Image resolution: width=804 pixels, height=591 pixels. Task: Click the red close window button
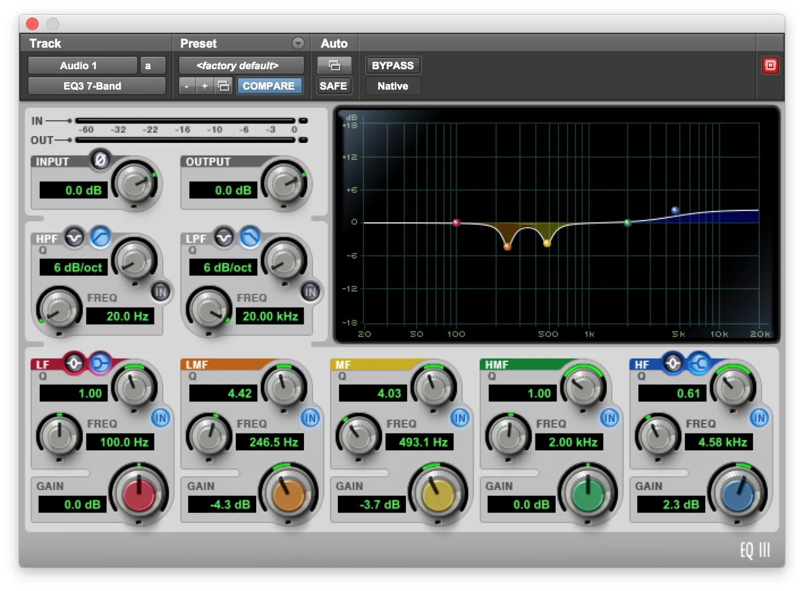[x=32, y=23]
